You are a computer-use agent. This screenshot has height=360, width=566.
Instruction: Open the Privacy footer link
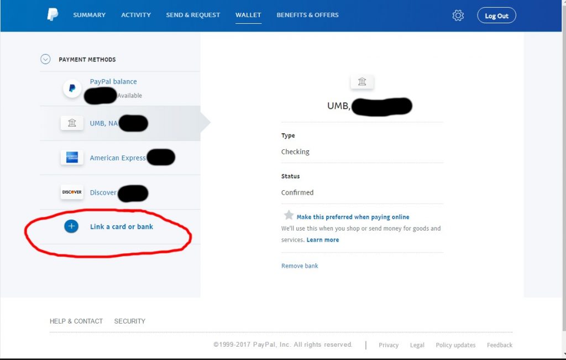pyautogui.click(x=389, y=345)
